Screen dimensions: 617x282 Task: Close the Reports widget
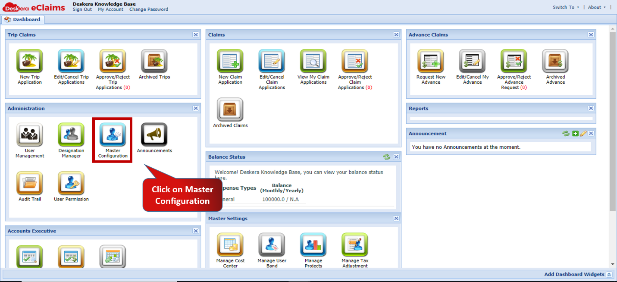click(x=591, y=109)
